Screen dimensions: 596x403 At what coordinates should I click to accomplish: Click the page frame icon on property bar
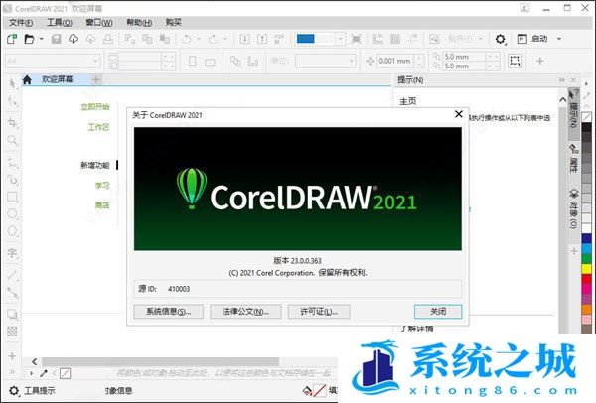[515, 61]
